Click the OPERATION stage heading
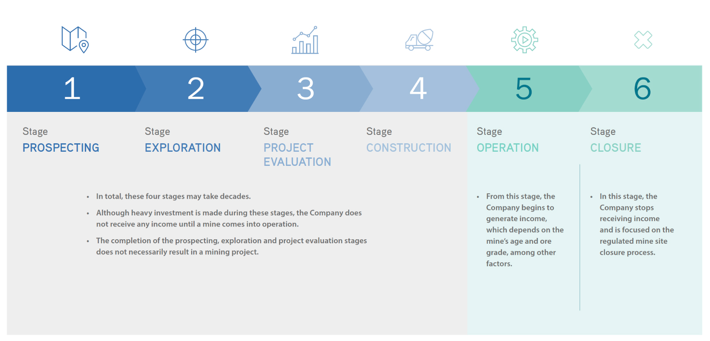Screen dimensions: 710x341 pyautogui.click(x=508, y=148)
